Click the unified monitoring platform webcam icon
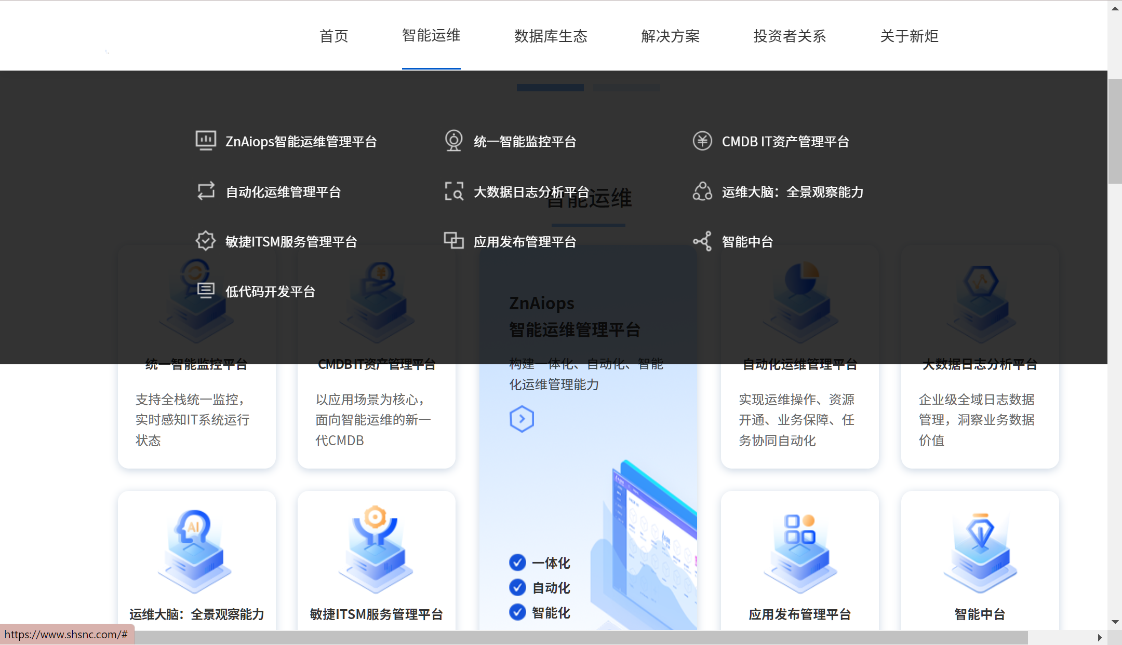 (453, 141)
